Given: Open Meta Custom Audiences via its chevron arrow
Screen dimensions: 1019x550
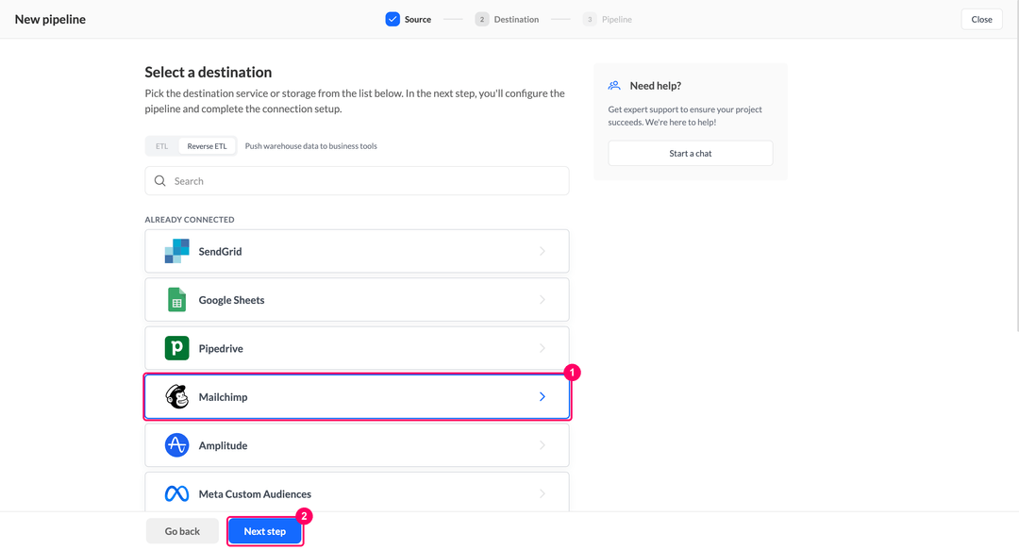Looking at the screenshot, I should pyautogui.click(x=542, y=494).
